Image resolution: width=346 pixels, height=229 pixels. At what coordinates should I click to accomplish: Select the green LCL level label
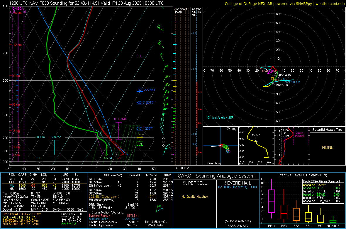(140, 144)
